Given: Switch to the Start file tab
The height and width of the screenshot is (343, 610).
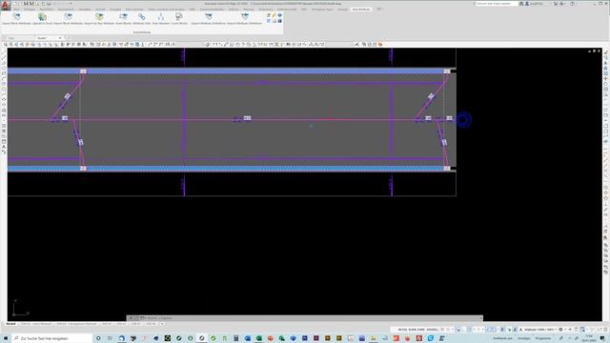Looking at the screenshot, I should coord(11,38).
